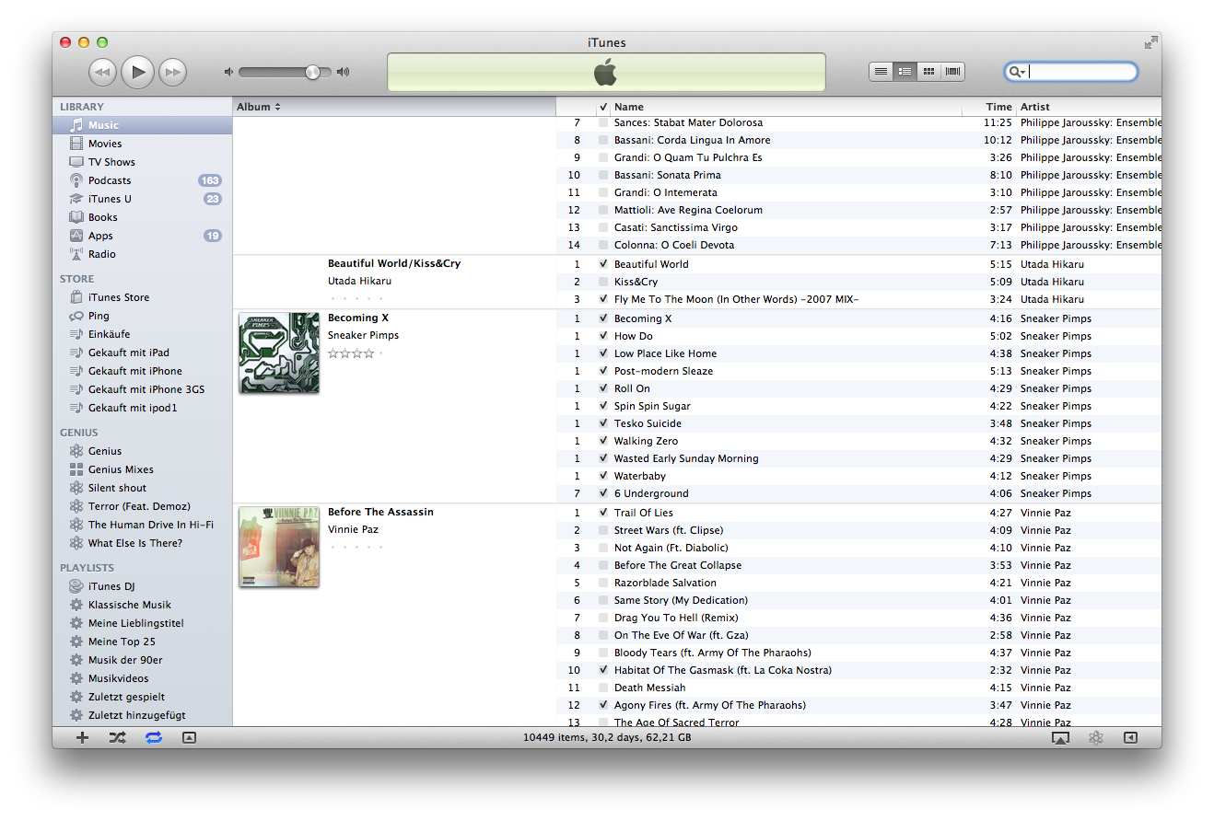Viewport: 1214px width, 821px height.
Task: Open the Movies library
Action: (142, 144)
